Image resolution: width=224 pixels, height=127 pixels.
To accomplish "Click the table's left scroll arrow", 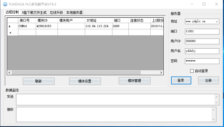I will pos(9,73).
